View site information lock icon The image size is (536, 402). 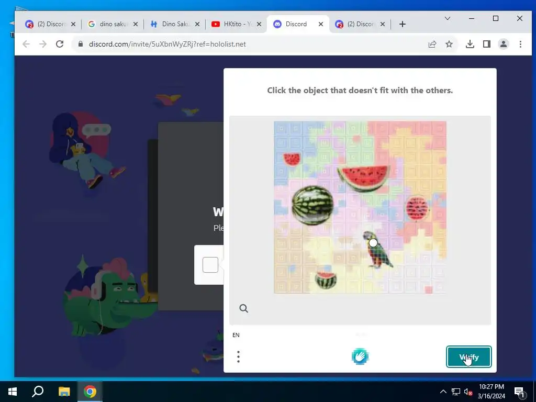[81, 44]
